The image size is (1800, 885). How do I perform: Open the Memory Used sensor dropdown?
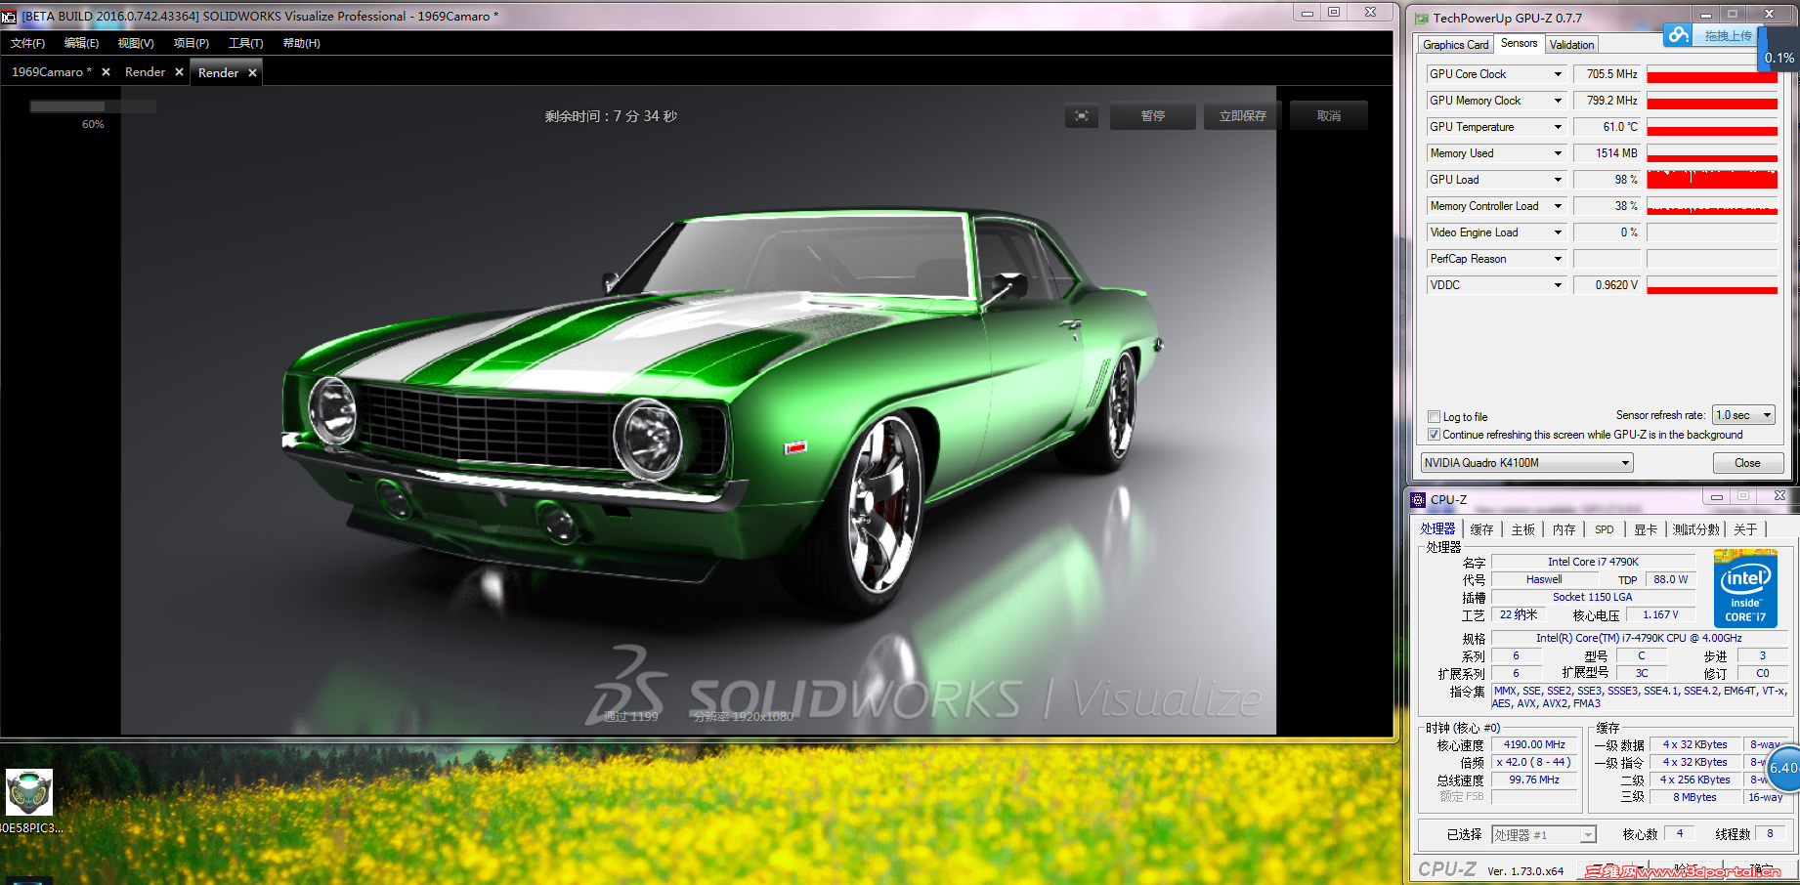pyautogui.click(x=1558, y=153)
